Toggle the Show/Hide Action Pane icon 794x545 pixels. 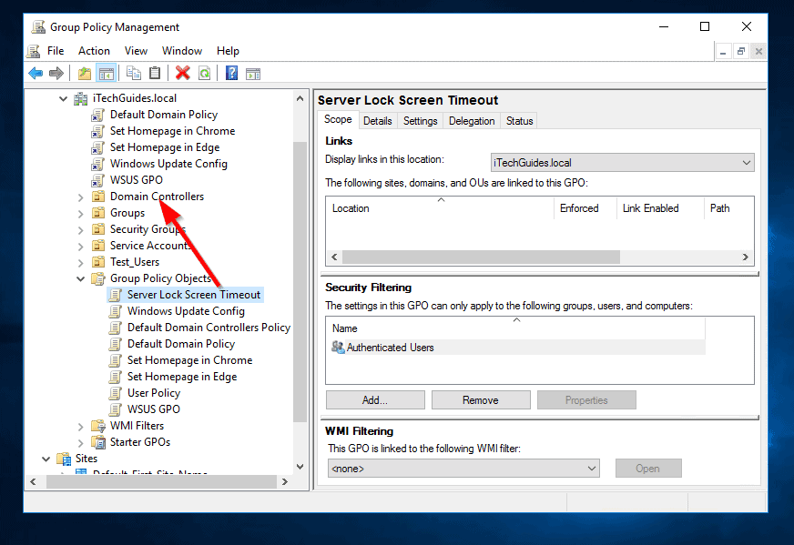[x=253, y=74]
